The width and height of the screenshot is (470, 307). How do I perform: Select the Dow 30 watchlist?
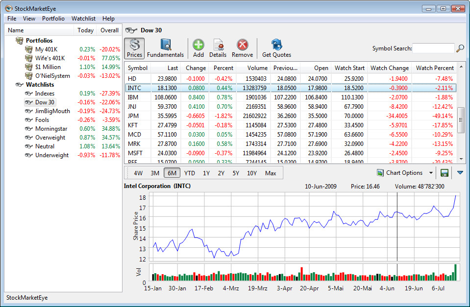[45, 102]
